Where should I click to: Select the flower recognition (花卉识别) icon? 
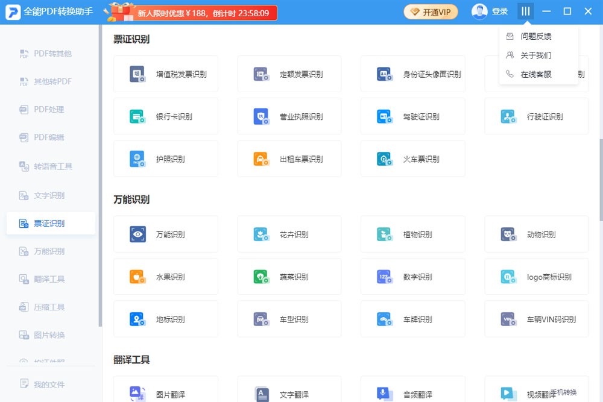262,234
